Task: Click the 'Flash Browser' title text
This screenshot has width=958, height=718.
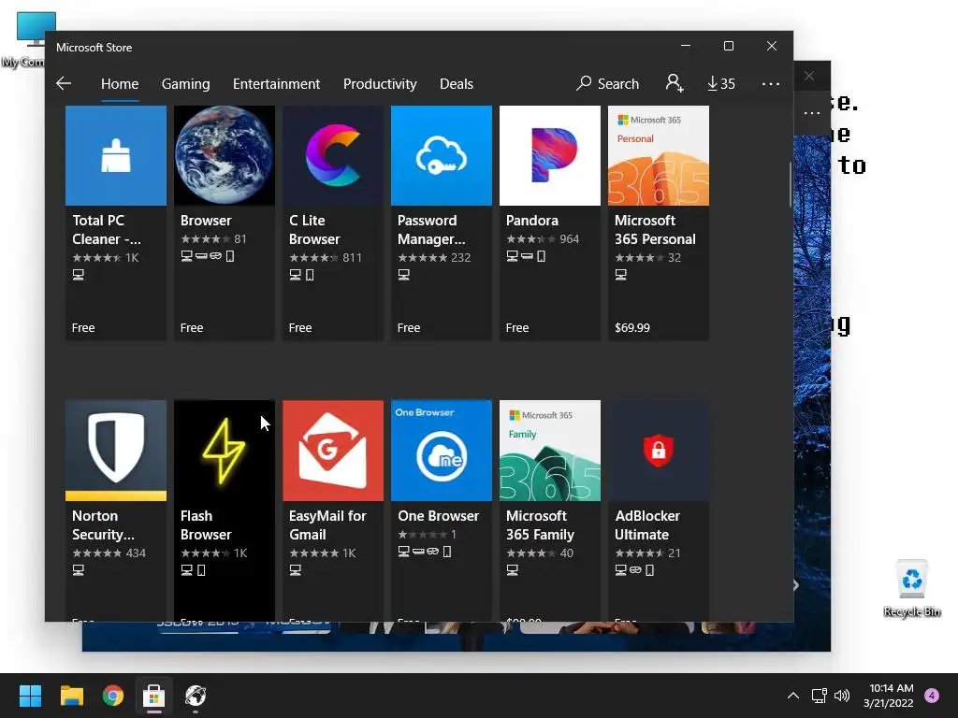Action: pyautogui.click(x=206, y=525)
